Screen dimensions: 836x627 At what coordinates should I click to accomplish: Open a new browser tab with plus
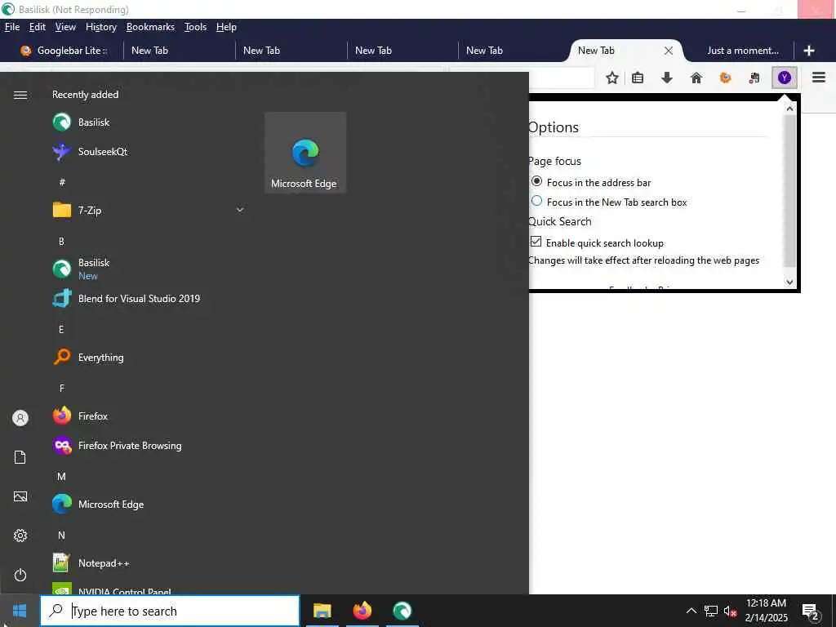click(809, 51)
